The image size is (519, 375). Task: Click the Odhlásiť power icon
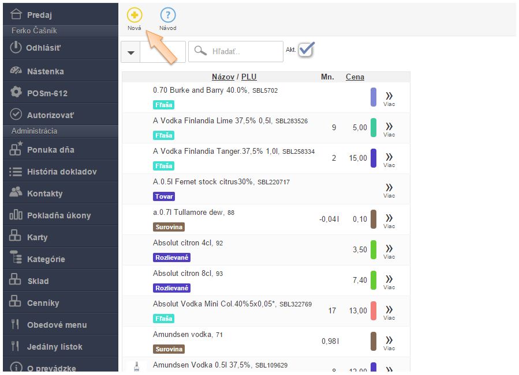coord(16,48)
